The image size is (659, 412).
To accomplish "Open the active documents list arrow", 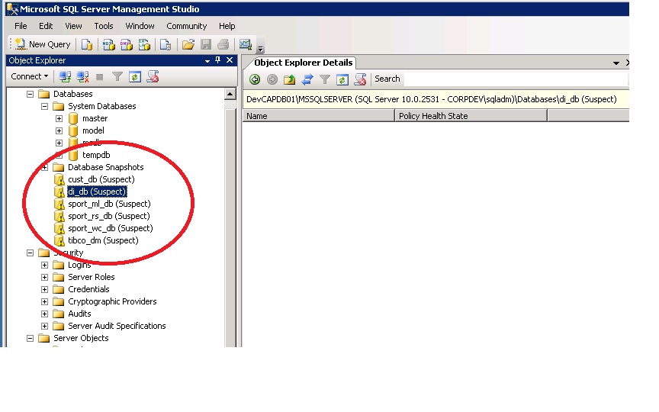I will [616, 63].
